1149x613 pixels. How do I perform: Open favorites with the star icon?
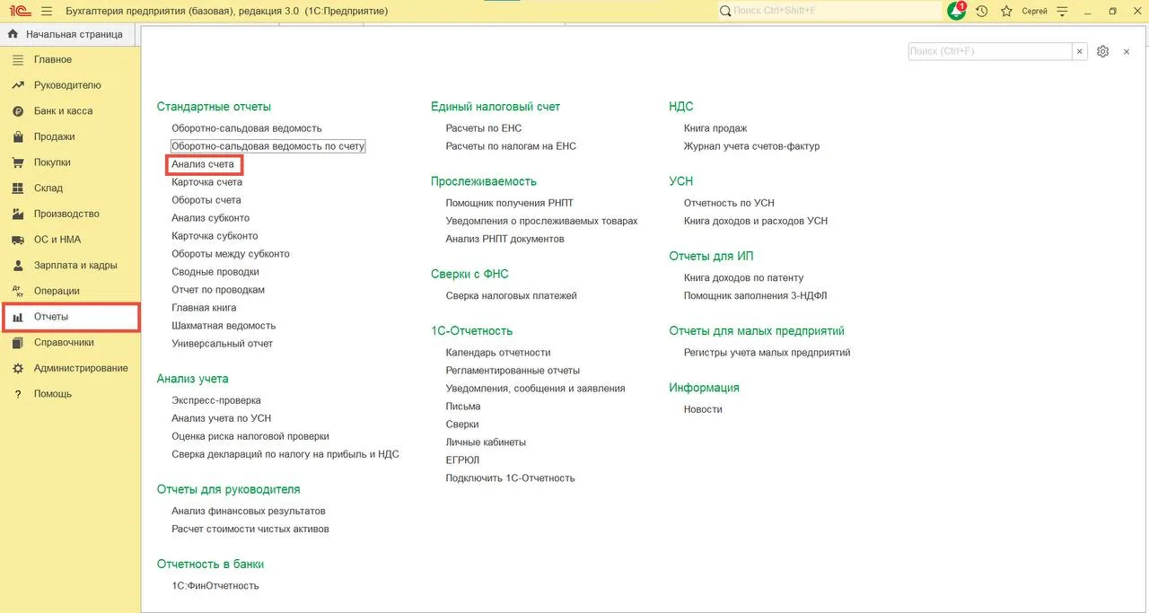[x=1006, y=11]
